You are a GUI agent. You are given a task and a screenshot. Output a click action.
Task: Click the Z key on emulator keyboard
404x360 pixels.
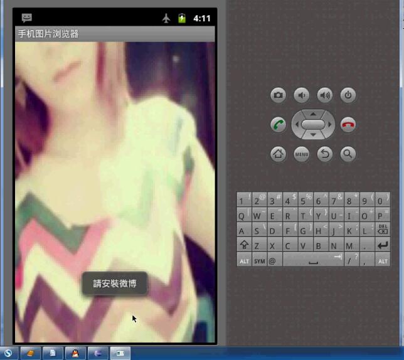pyautogui.click(x=260, y=245)
